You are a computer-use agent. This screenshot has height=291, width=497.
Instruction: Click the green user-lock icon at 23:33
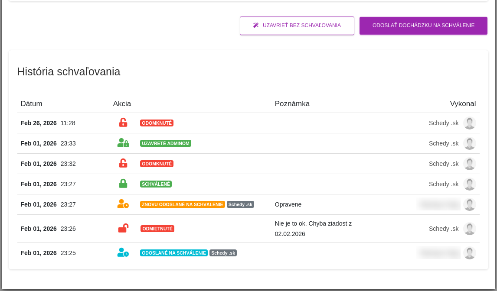click(x=123, y=143)
